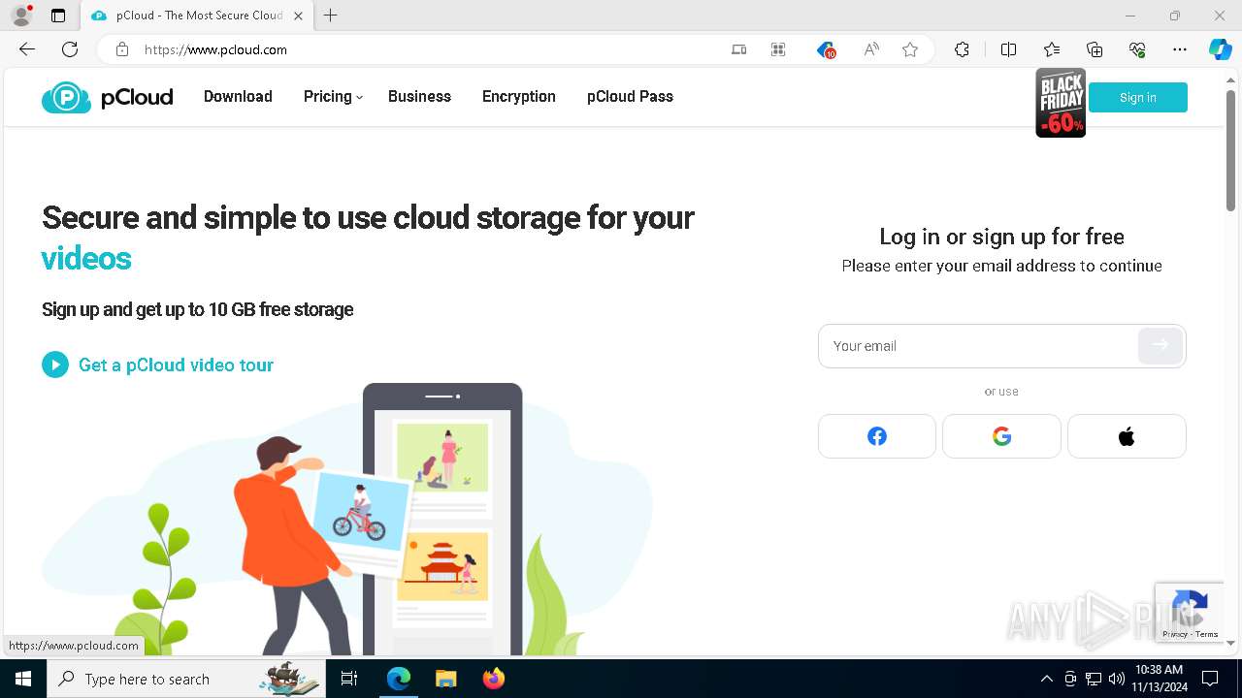
Task: Sign in with Google icon
Action: click(1001, 436)
